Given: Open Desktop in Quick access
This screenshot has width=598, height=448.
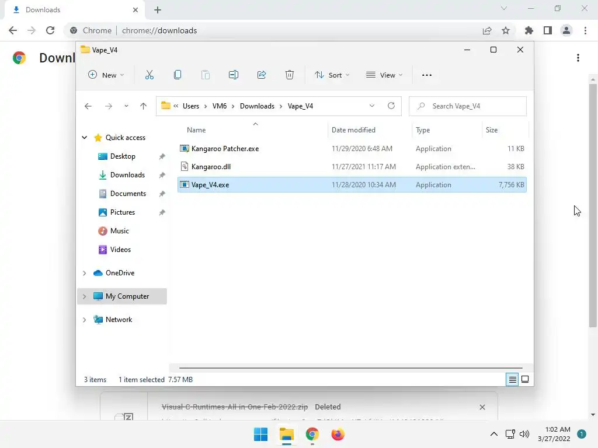Looking at the screenshot, I should (123, 156).
